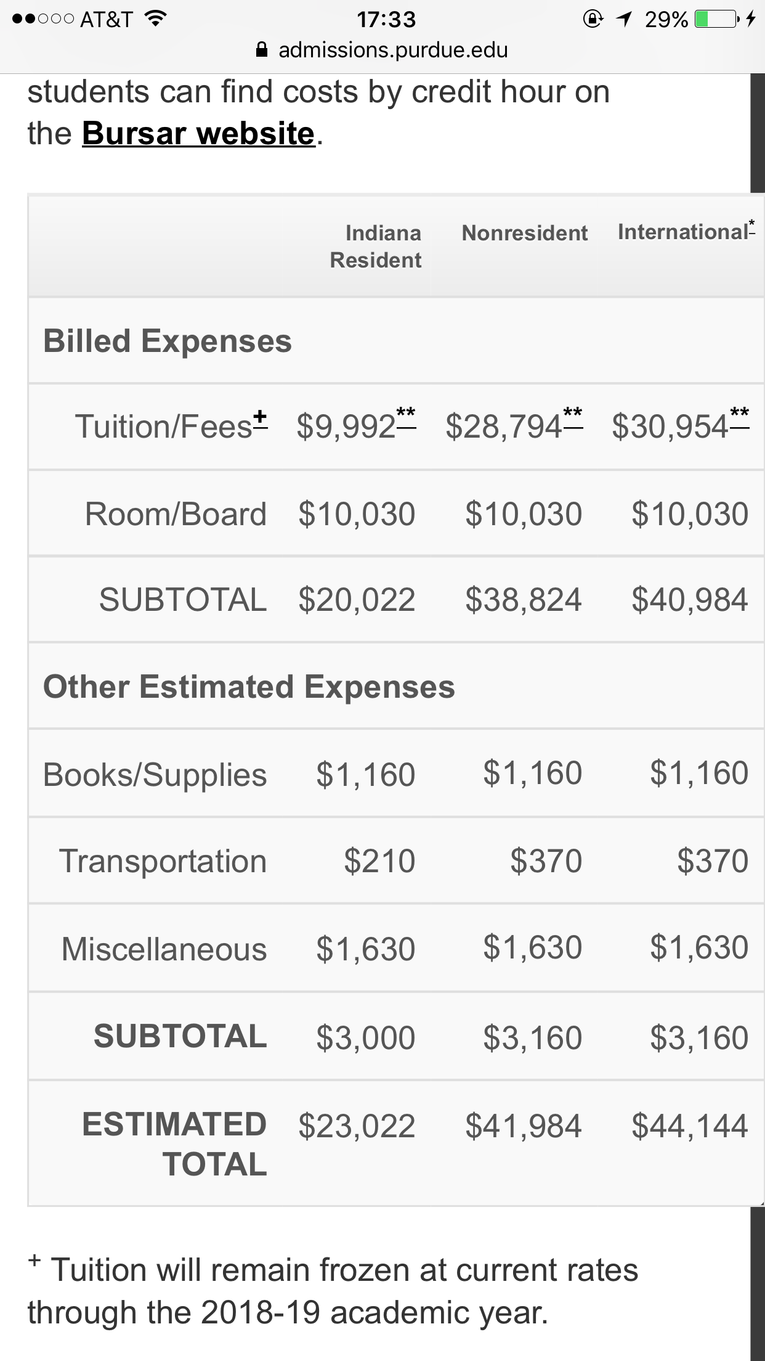The image size is (765, 1361).
Task: Tap the admissions.purdue.edu address bar
Action: click(x=382, y=50)
